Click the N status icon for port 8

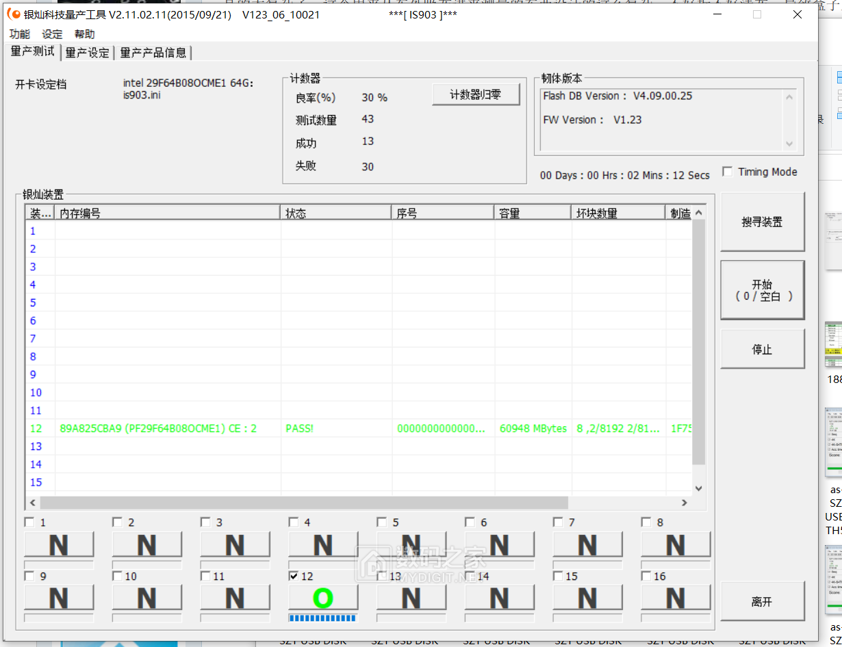click(x=675, y=545)
